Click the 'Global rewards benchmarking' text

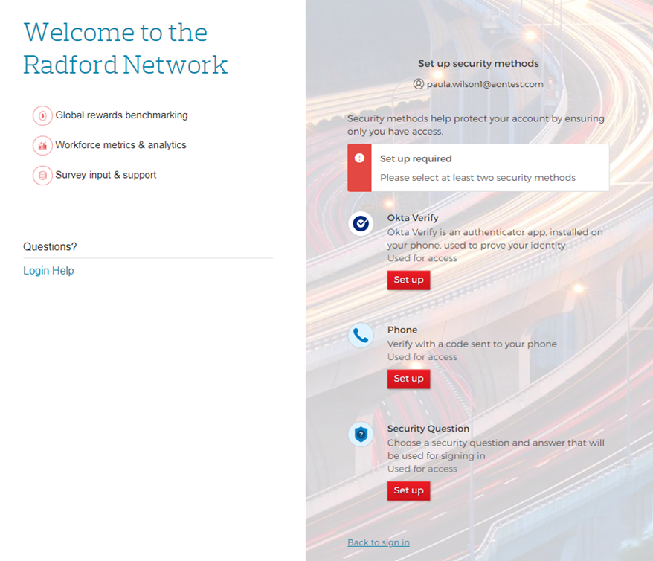(x=122, y=115)
